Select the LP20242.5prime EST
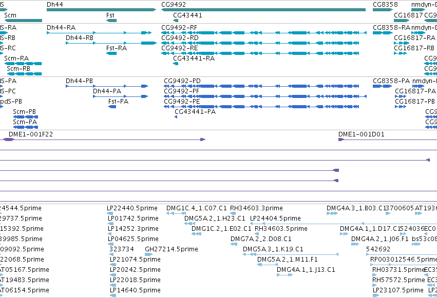The height and width of the screenshot is (298, 437). [x=113, y=275]
